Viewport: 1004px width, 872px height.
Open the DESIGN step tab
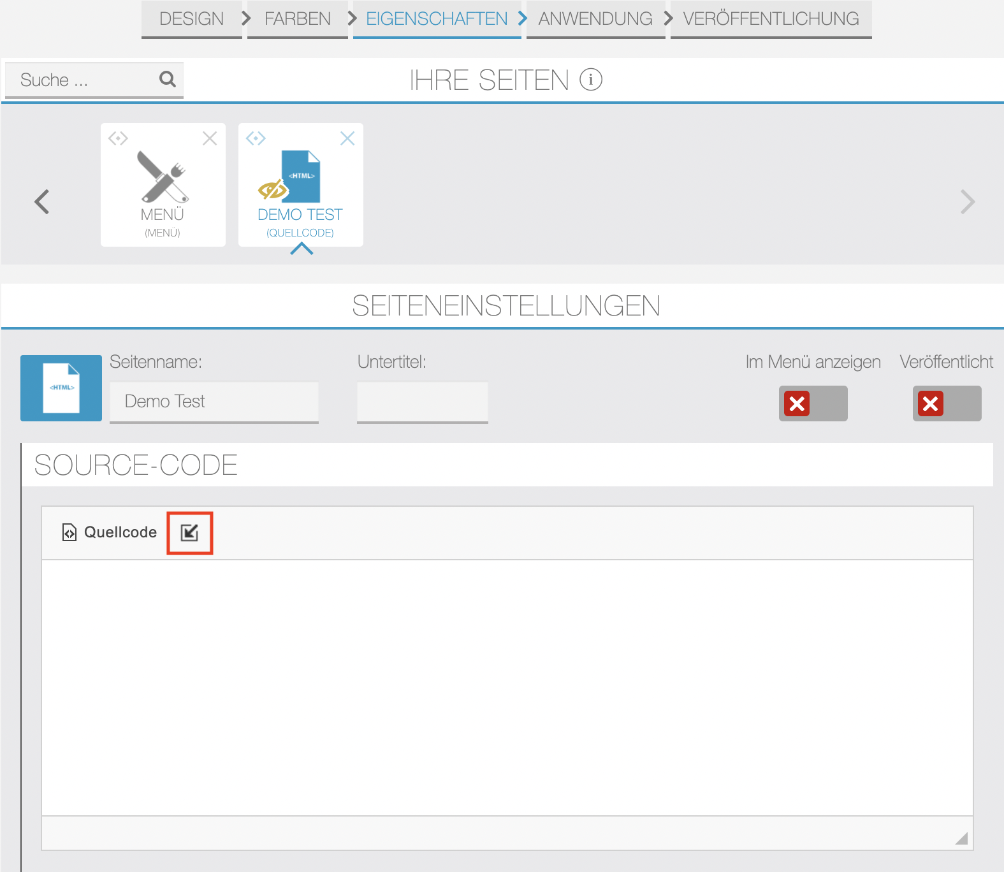tap(191, 19)
